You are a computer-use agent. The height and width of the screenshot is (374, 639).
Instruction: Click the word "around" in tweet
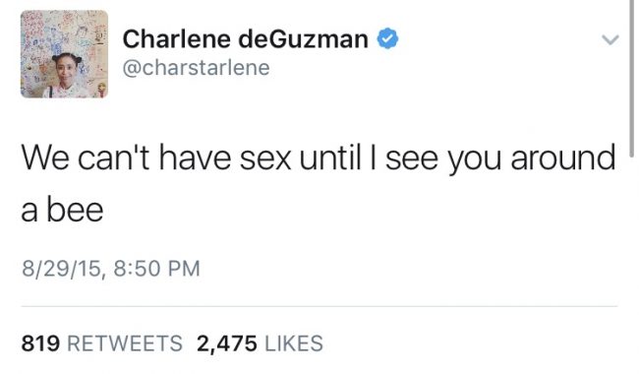point(563,157)
